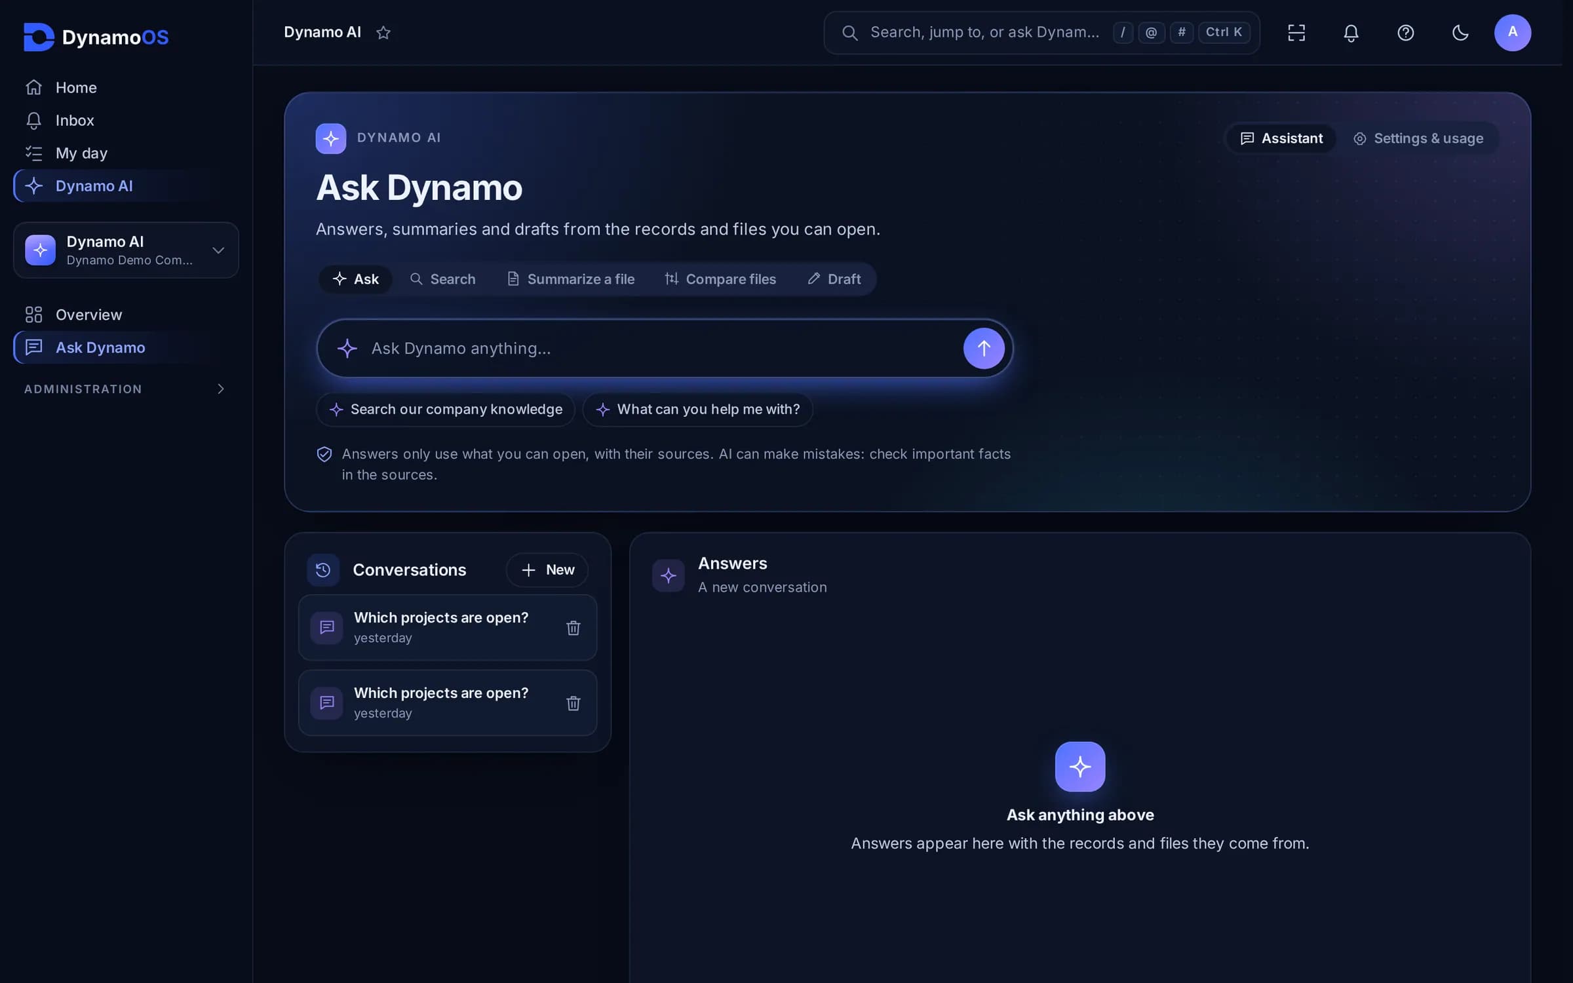
Task: Select Dynamo AI in sidebar navigation
Action: (x=126, y=185)
